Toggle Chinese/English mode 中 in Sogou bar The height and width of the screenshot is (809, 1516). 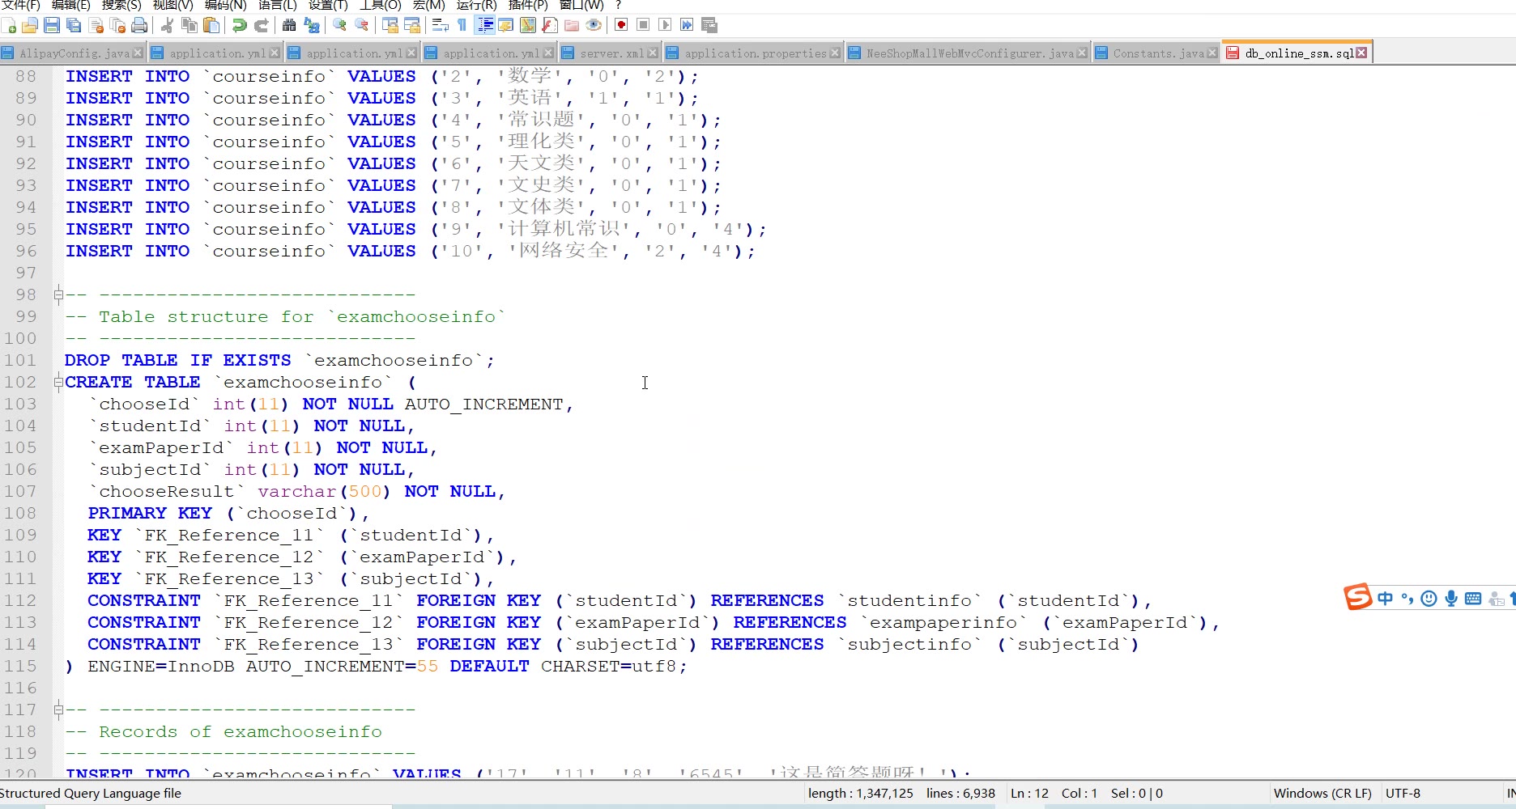(1385, 599)
